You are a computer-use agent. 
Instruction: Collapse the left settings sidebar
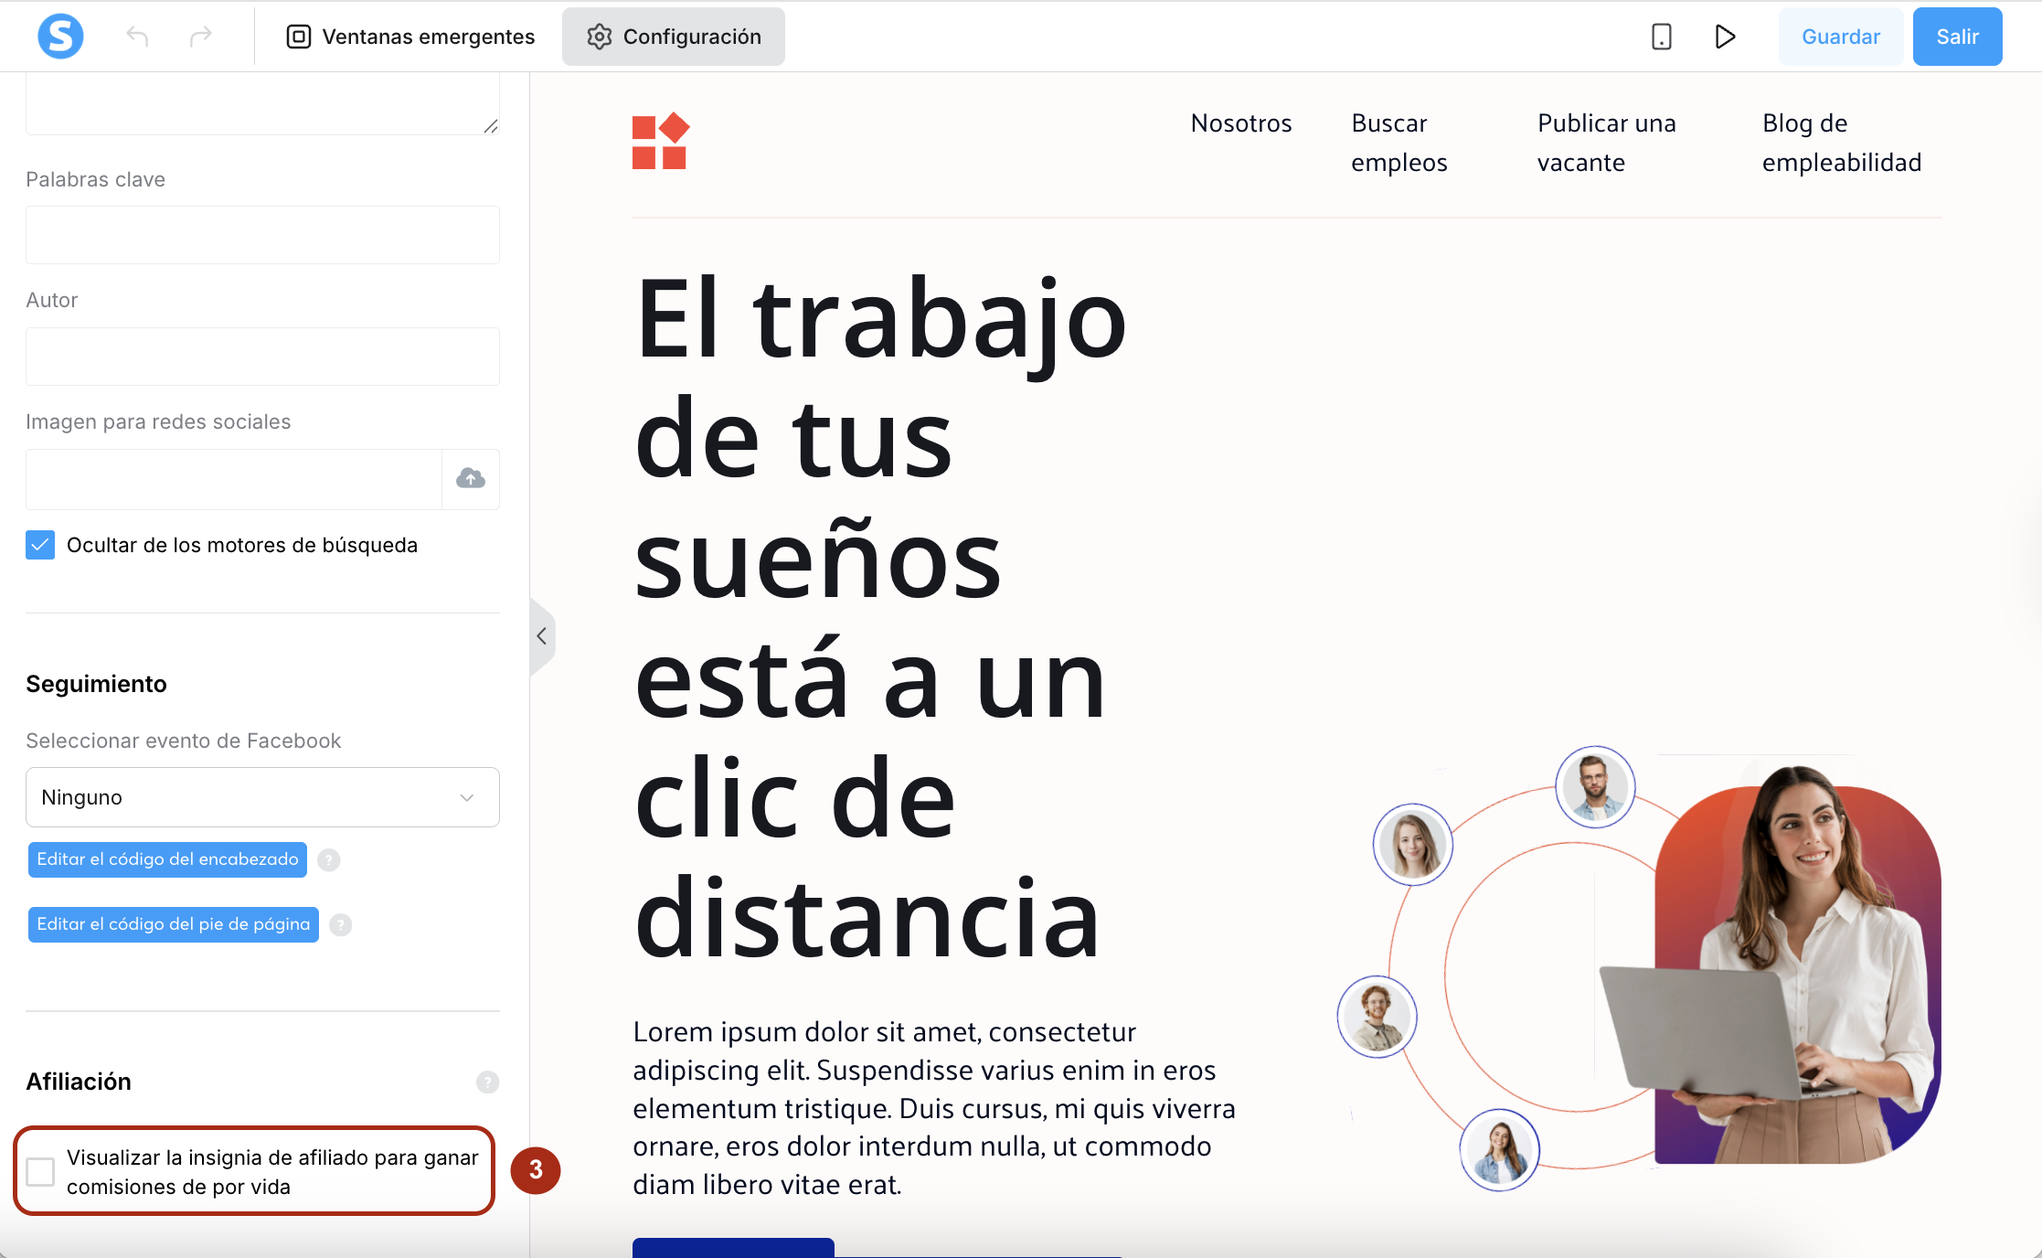[x=542, y=636]
